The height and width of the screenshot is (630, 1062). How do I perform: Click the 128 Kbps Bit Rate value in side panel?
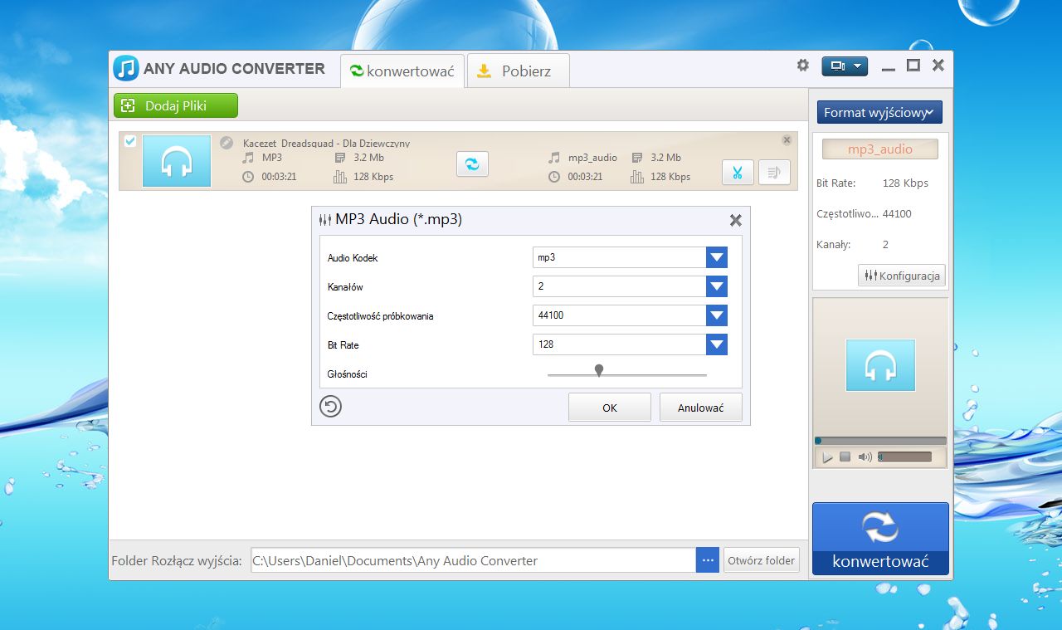point(905,183)
